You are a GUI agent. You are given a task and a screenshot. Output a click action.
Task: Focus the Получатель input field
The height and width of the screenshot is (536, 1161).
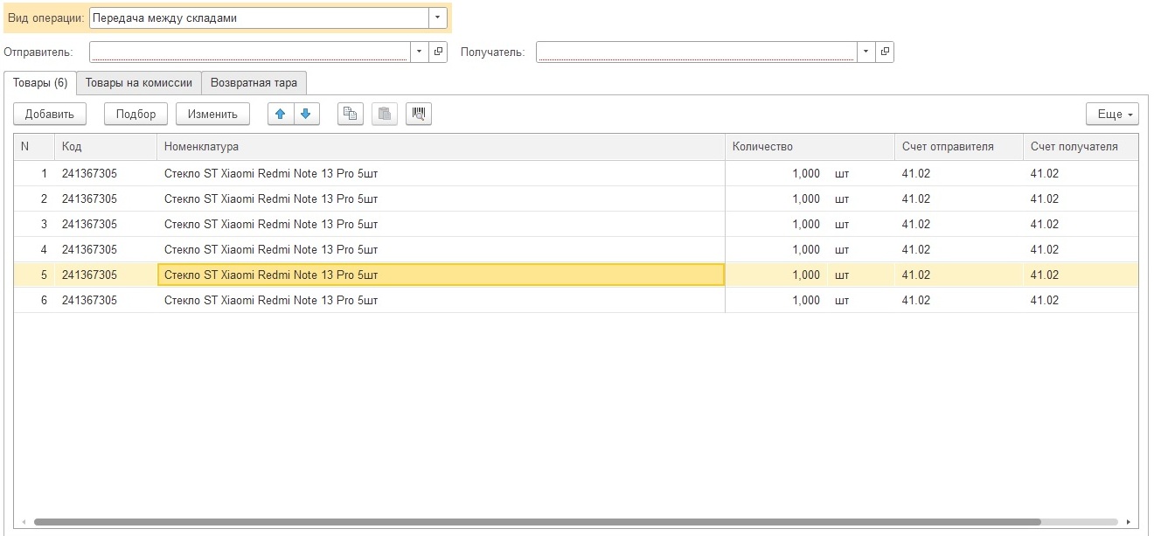click(697, 52)
